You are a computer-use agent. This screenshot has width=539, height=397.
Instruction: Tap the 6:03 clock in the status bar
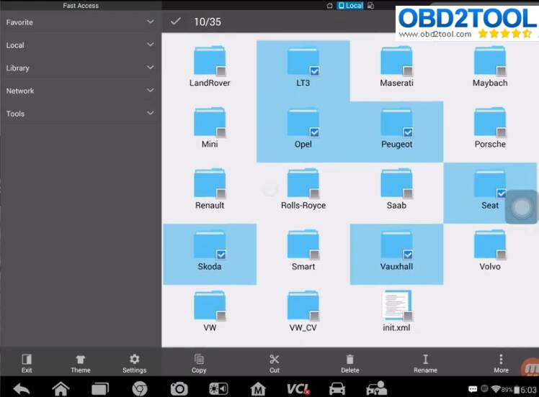(x=528, y=390)
